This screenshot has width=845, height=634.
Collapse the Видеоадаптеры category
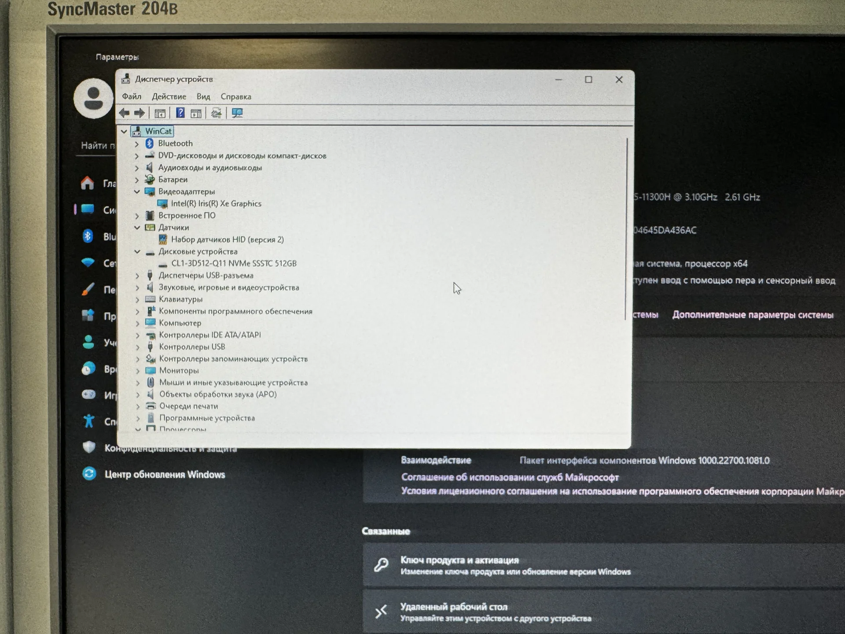[x=137, y=192]
